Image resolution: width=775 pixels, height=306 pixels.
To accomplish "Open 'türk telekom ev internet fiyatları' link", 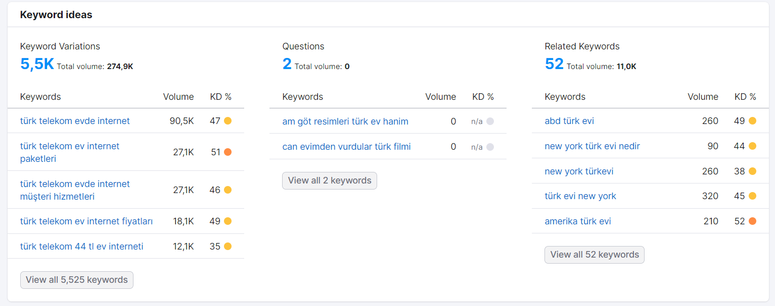I will point(86,221).
